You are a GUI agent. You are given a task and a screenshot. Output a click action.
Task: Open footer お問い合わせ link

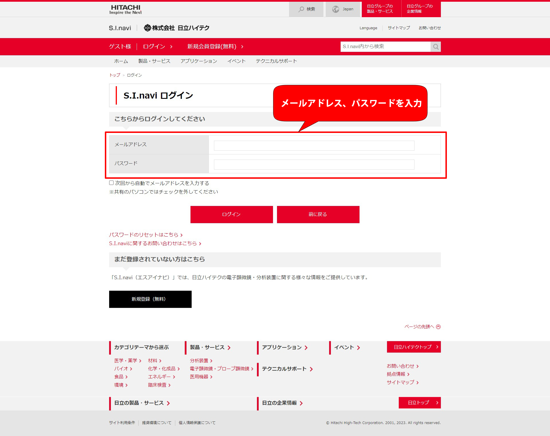403,366
